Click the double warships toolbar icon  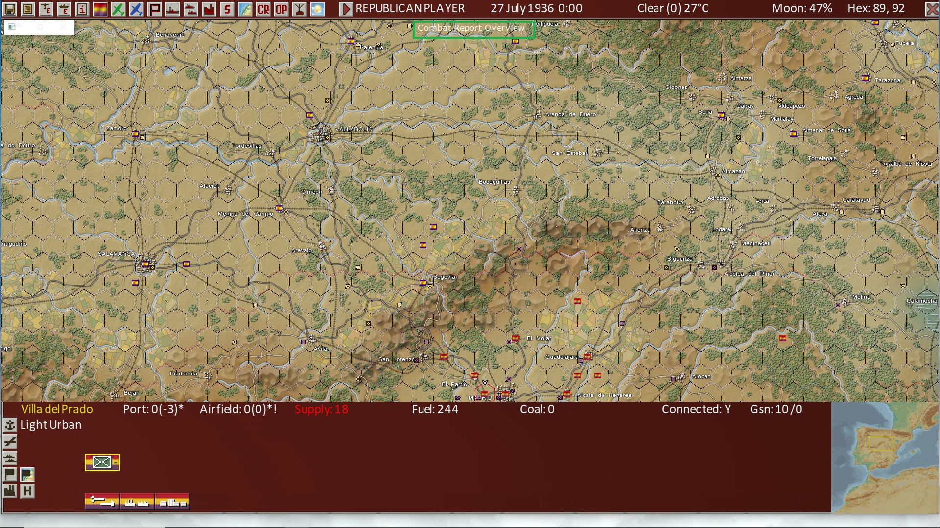[191, 9]
